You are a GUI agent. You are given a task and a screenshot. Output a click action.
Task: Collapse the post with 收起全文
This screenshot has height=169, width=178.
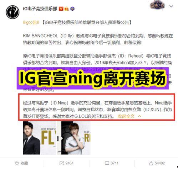pos(126,116)
